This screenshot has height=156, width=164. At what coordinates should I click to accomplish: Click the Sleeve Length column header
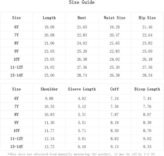pyautogui.click(x=82, y=89)
